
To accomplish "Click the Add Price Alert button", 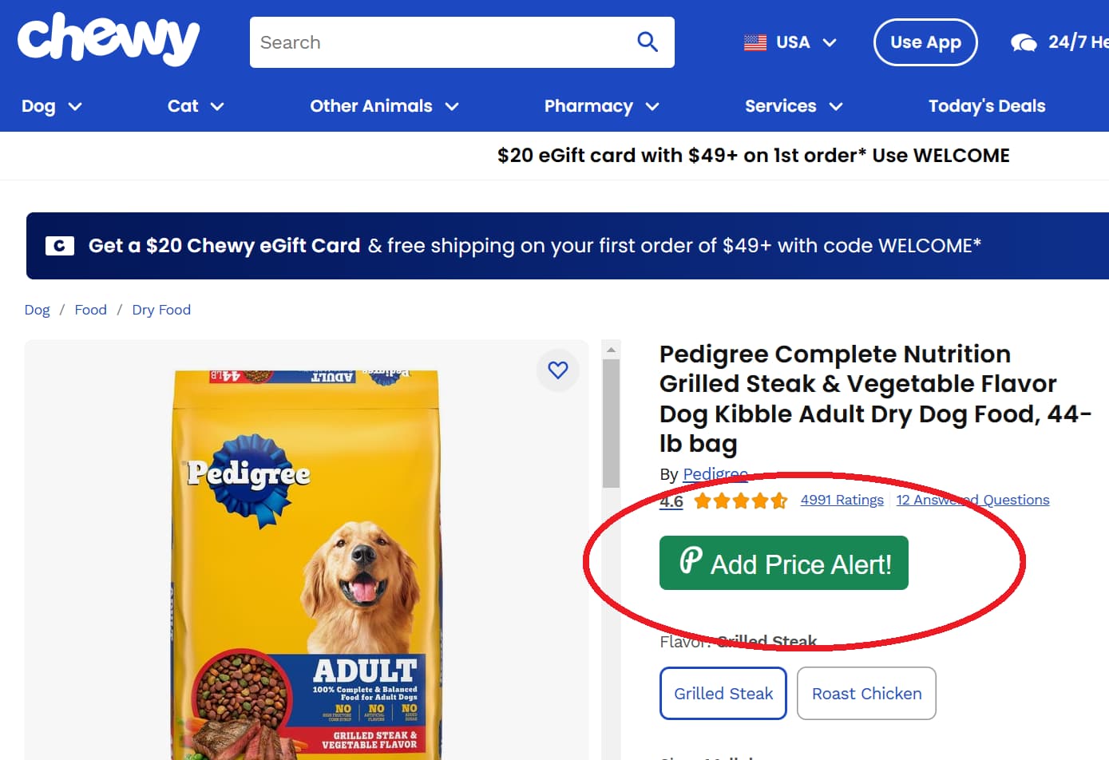I will 783,562.
